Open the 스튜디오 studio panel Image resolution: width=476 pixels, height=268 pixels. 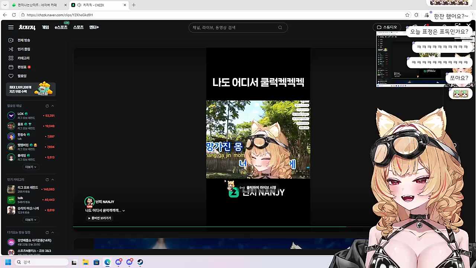(387, 27)
